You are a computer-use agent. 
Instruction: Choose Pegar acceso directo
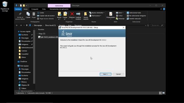tap(45, 19)
